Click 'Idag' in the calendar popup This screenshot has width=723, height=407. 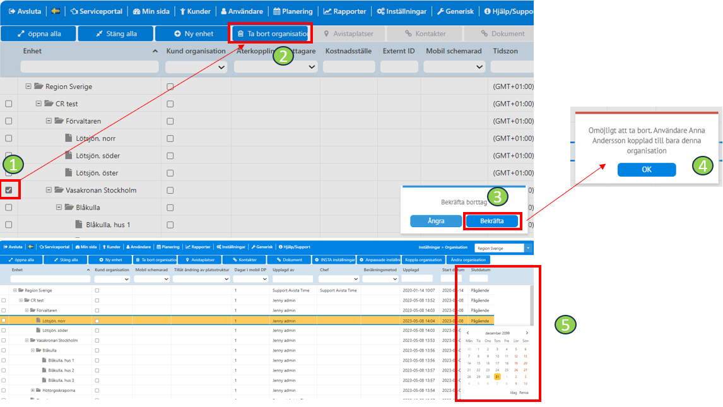click(x=513, y=392)
